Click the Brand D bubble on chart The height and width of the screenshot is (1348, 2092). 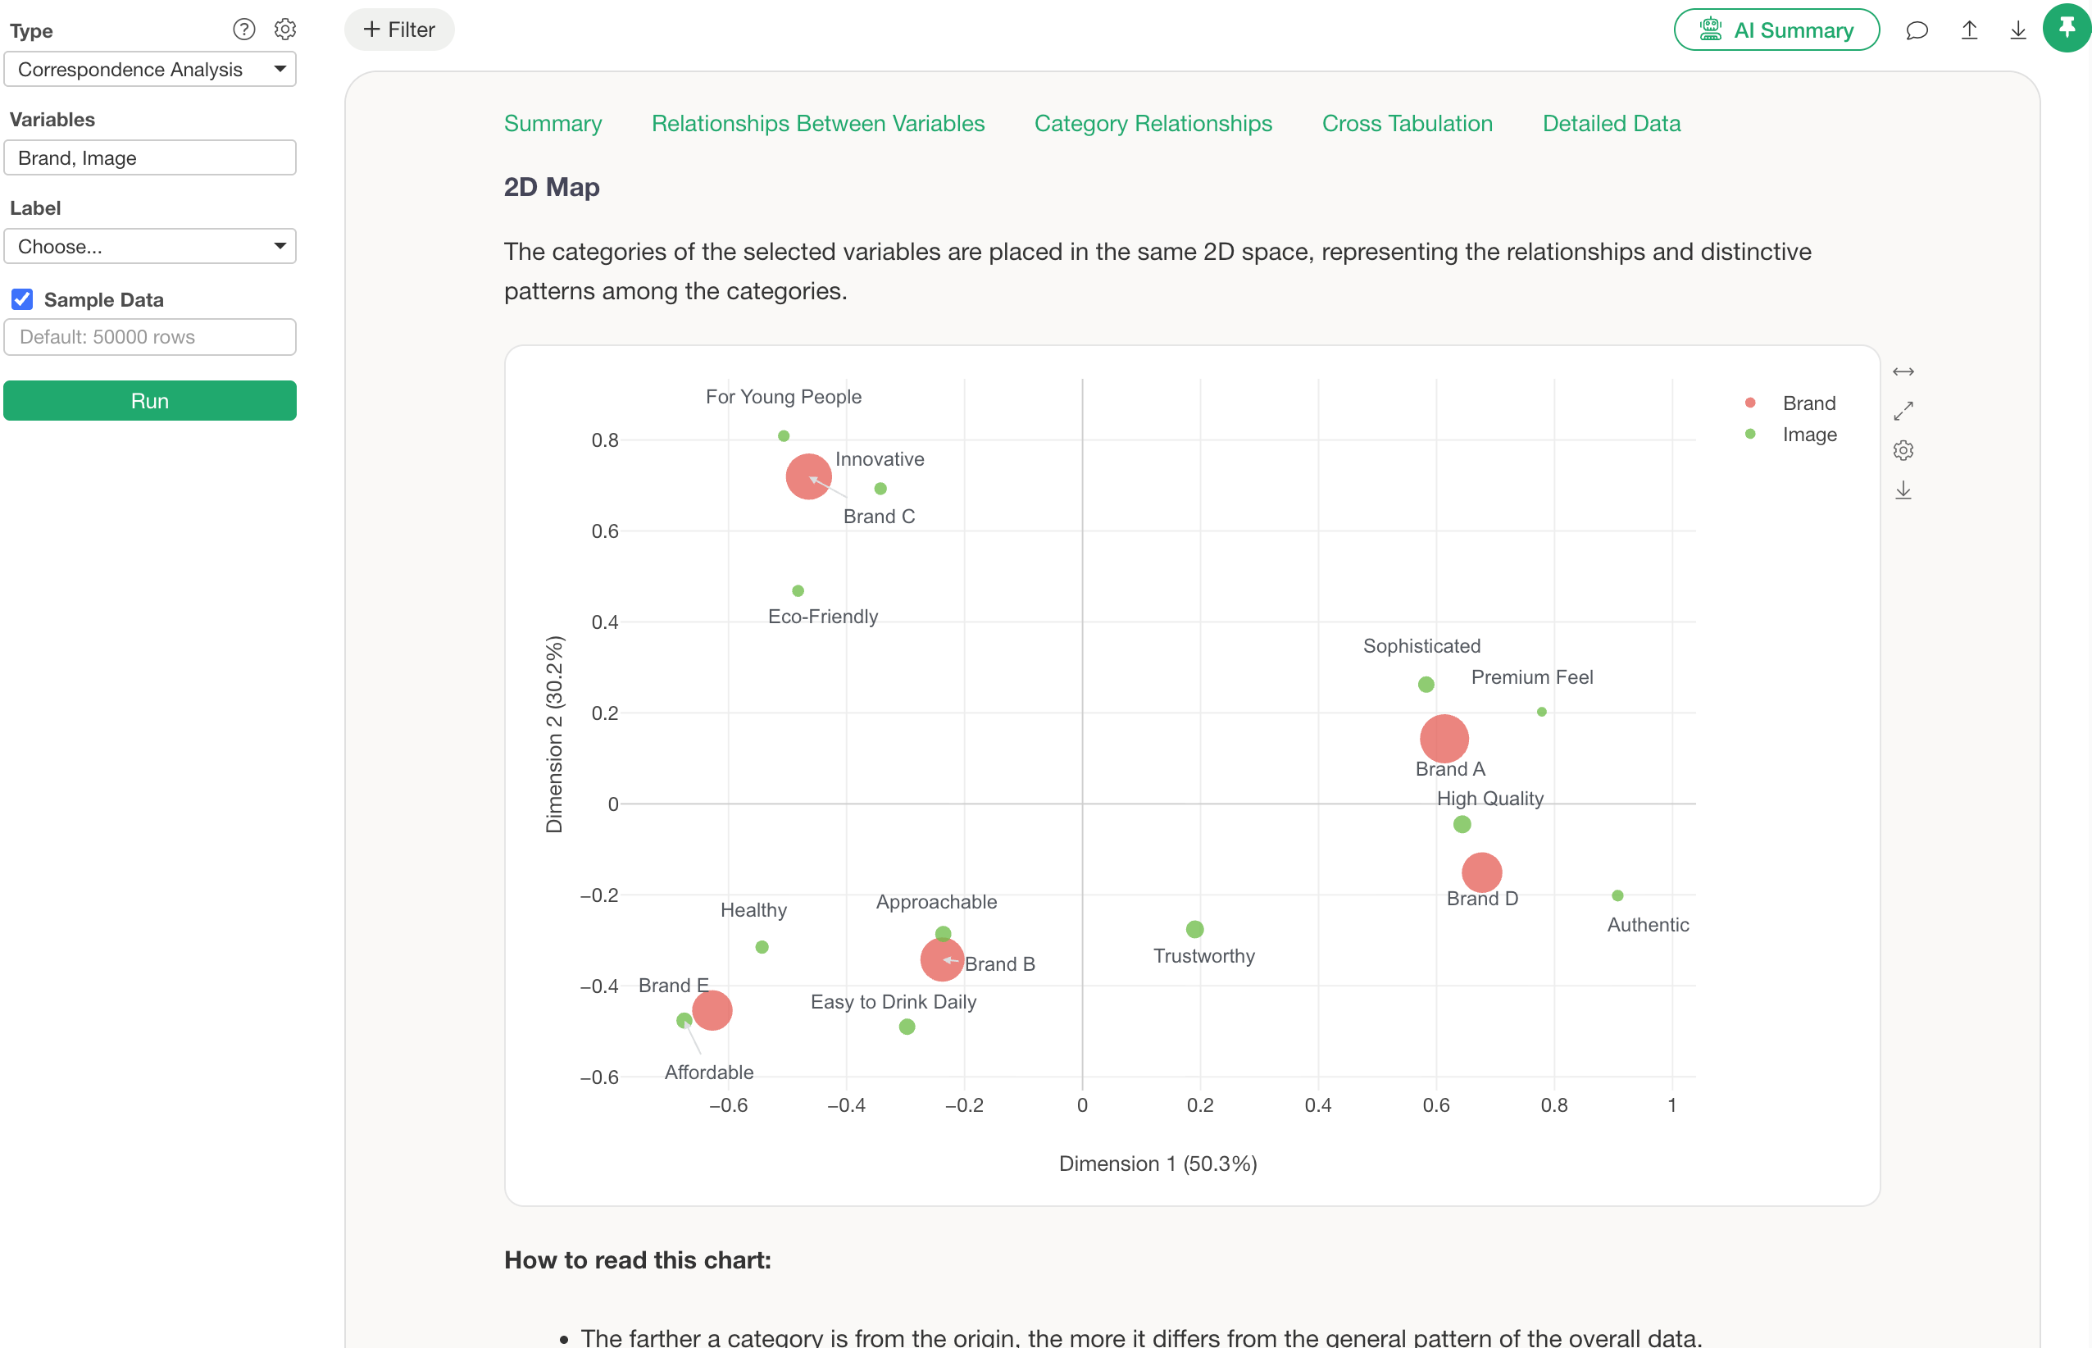[x=1481, y=872]
